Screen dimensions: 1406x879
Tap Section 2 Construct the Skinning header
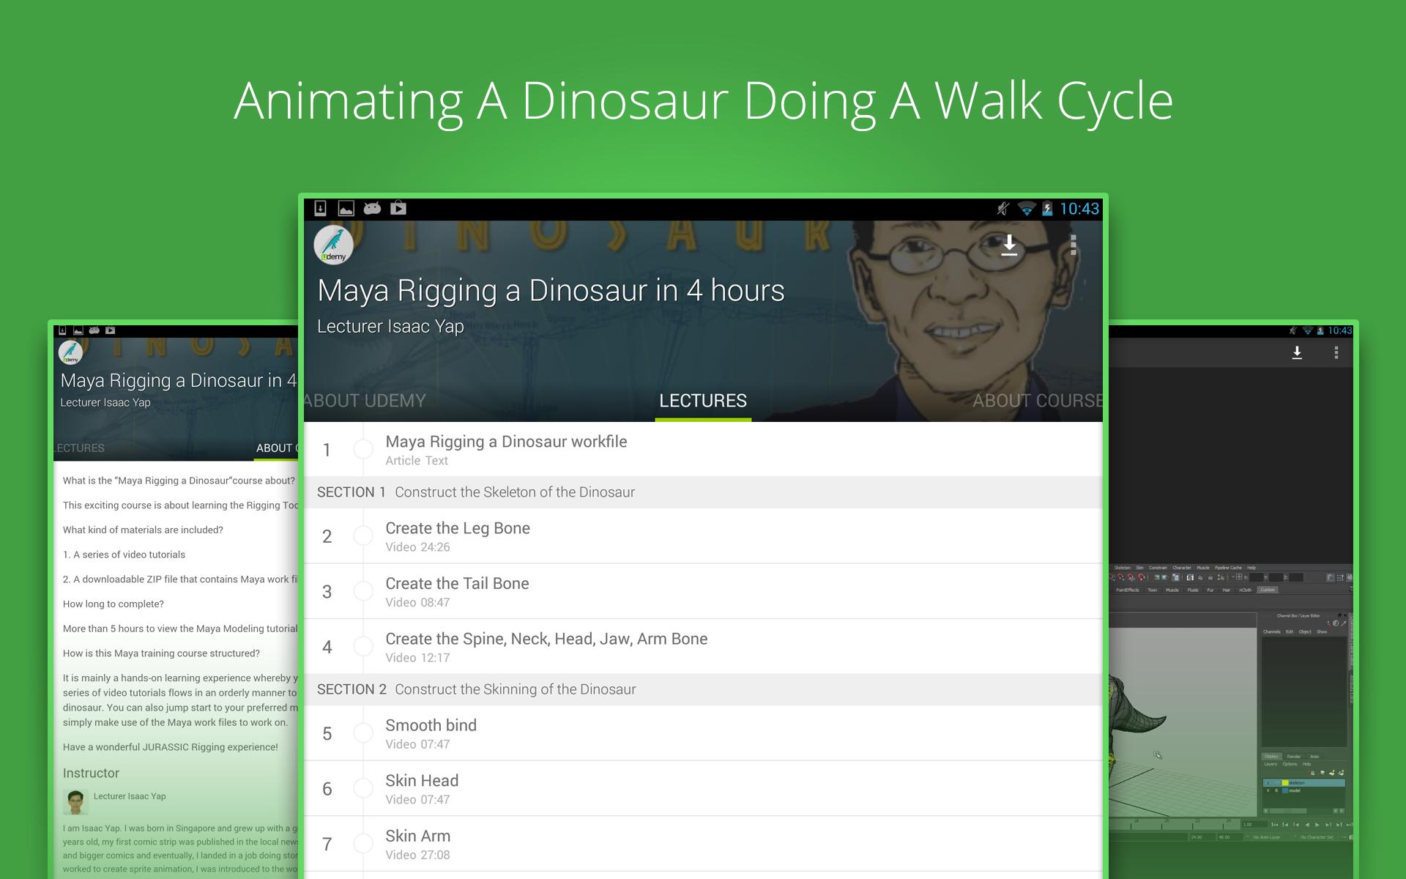476,689
